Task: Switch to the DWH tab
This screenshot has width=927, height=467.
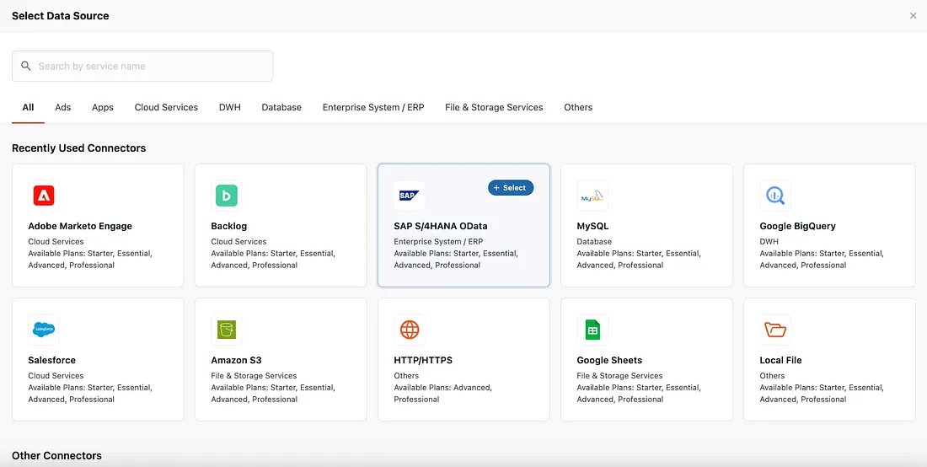Action: tap(229, 108)
